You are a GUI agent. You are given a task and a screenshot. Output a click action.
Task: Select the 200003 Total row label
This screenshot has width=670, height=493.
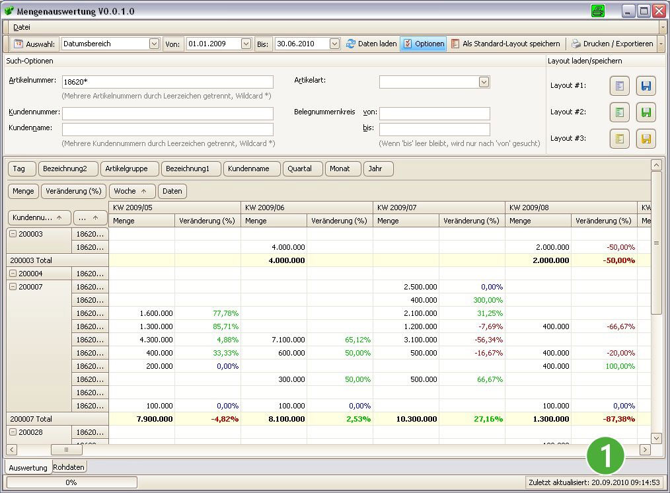tap(57, 260)
